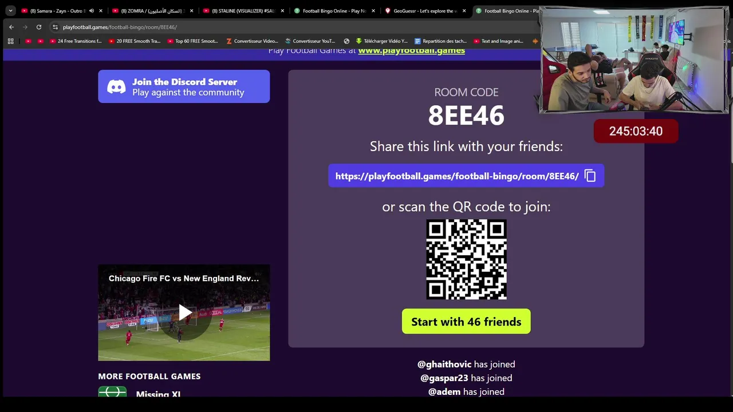Image resolution: width=733 pixels, height=412 pixels.
Task: Open the 20 FREE Smooth Tra... bookmark
Action: click(x=135, y=41)
